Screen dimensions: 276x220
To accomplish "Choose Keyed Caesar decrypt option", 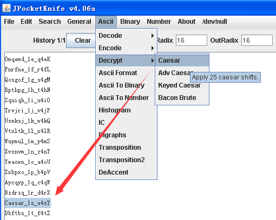I will 182,85.
